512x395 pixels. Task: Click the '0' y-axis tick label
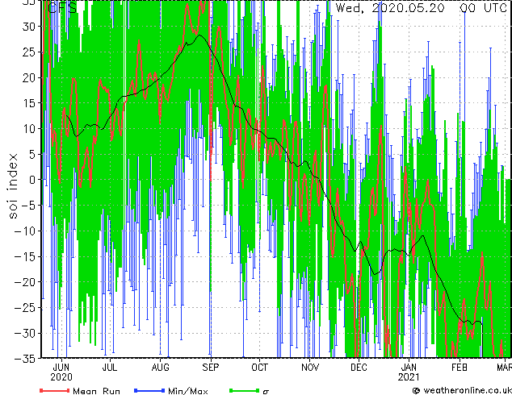coord(32,180)
